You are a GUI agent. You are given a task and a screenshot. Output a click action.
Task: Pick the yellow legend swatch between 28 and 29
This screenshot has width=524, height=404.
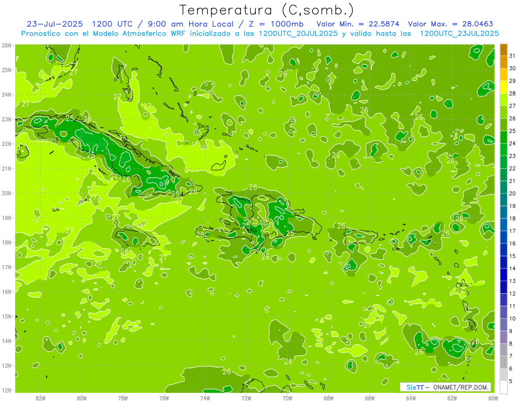tap(503, 88)
